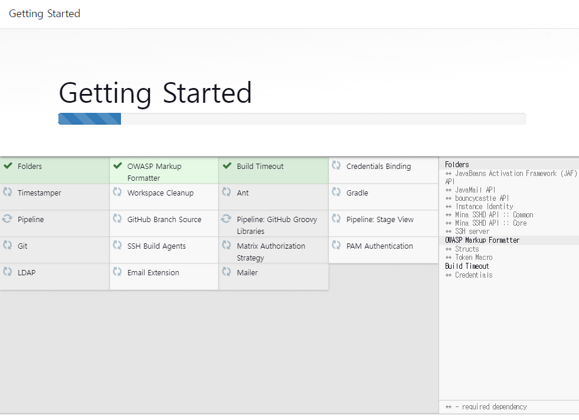The height and width of the screenshot is (420, 579).
Task: Click the Ant plugin label
Action: (243, 193)
